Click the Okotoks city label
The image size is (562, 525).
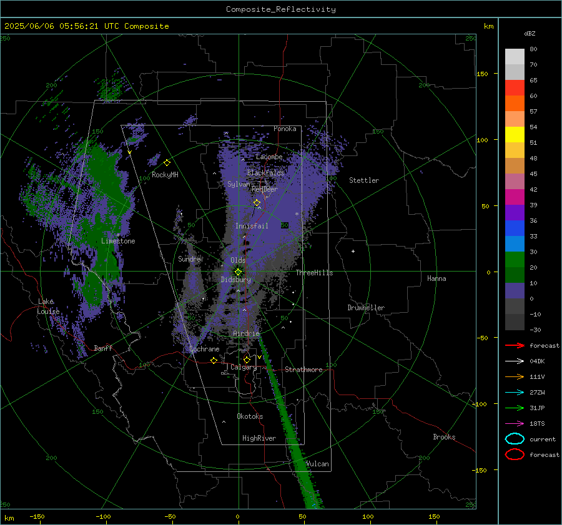pyautogui.click(x=250, y=416)
